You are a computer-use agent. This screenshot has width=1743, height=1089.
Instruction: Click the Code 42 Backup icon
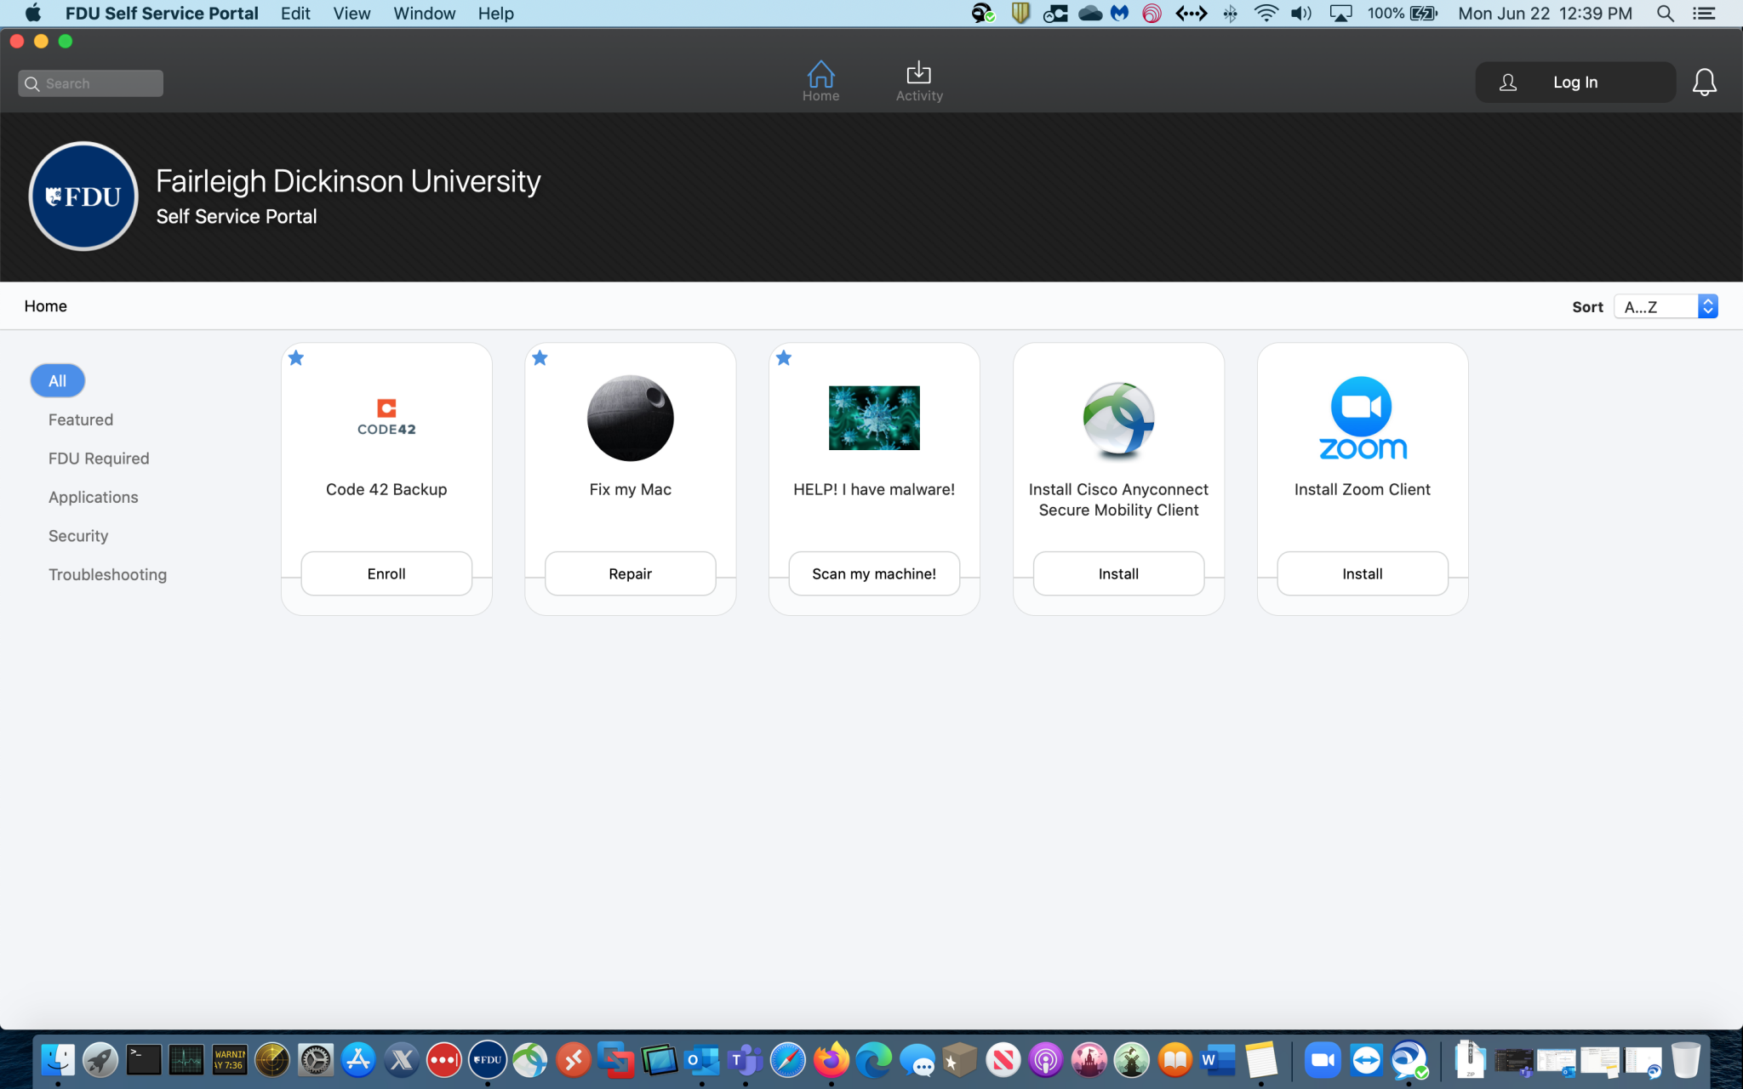[386, 417]
